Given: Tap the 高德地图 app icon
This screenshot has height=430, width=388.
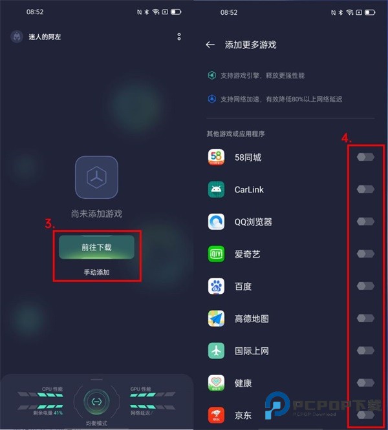Looking at the screenshot, I should tap(216, 318).
